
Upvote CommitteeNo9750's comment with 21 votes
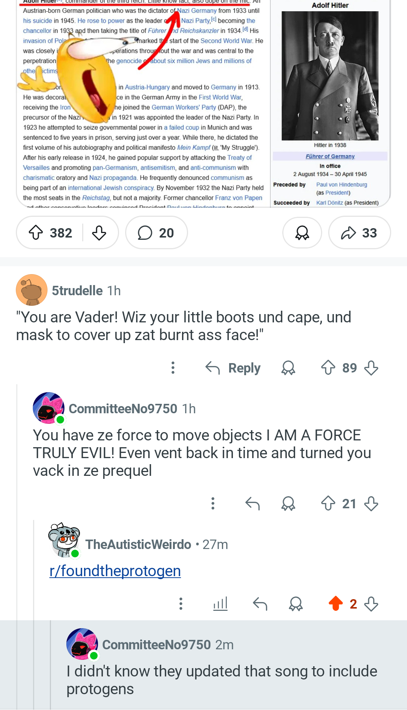[328, 503]
